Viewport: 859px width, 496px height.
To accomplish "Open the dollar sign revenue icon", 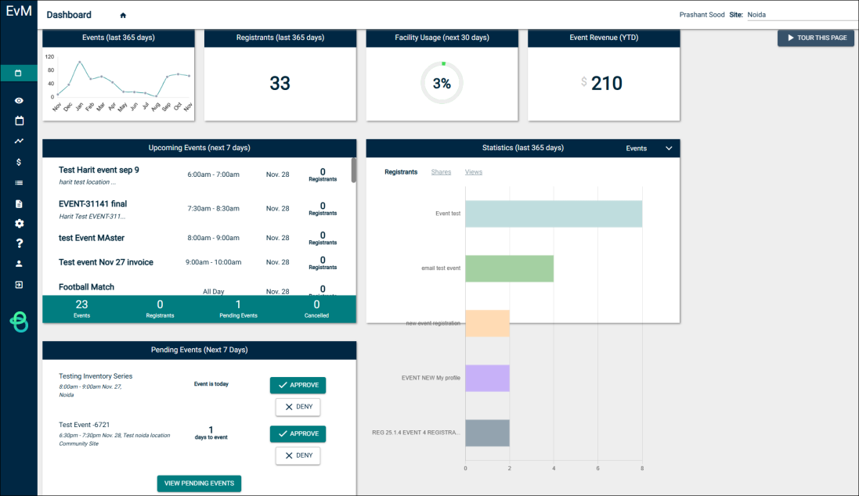I will pyautogui.click(x=19, y=162).
